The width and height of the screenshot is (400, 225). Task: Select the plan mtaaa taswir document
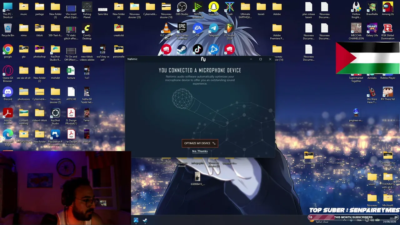[309, 10]
